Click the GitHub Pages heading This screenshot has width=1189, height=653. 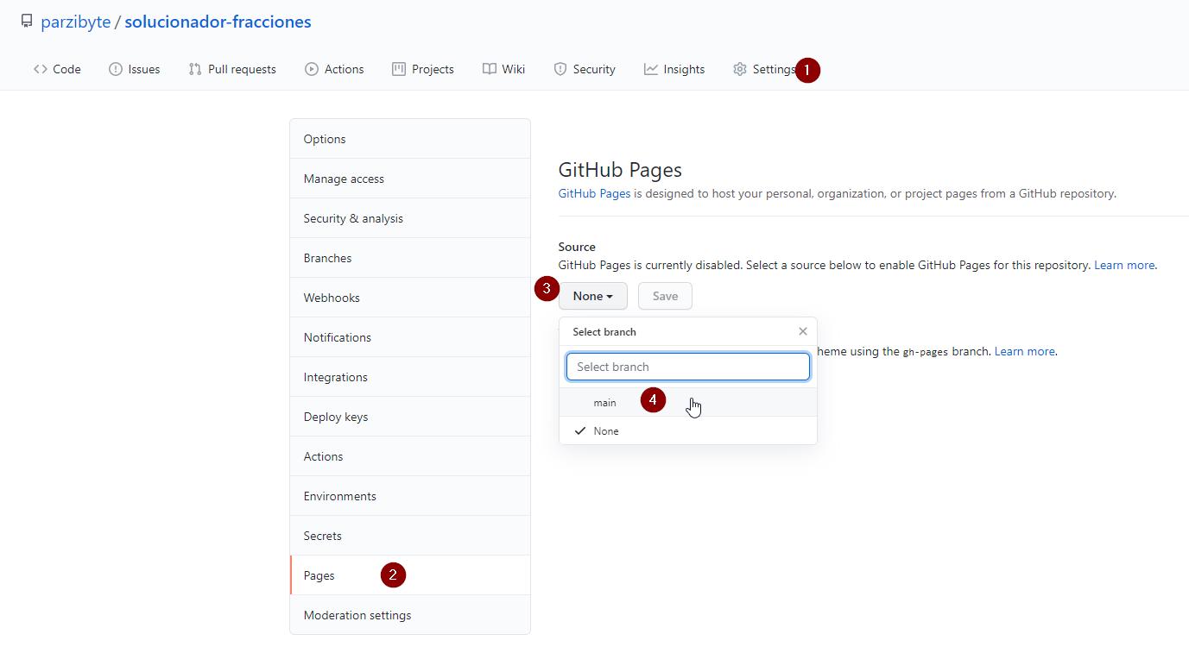620,170
